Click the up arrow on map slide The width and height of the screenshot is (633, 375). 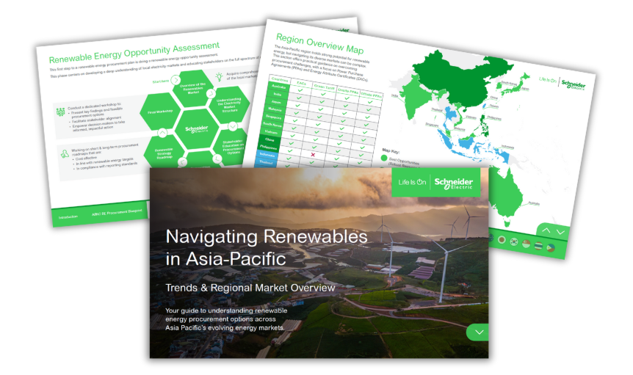point(546,230)
